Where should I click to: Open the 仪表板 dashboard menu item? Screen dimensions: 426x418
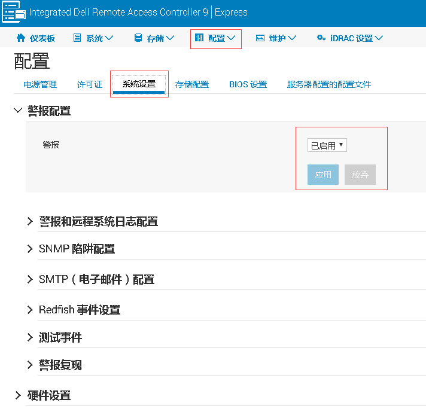click(35, 38)
